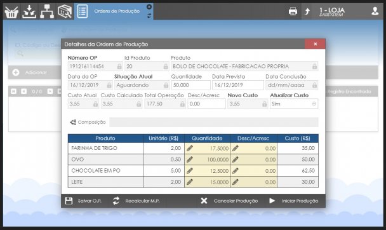Viewport: 386px width, 230px height.
Task: Edit the Desc/Acresc field with 0,00
Action: (x=206, y=104)
